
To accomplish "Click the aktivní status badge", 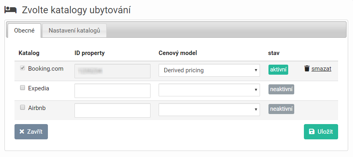I will pos(278,70).
